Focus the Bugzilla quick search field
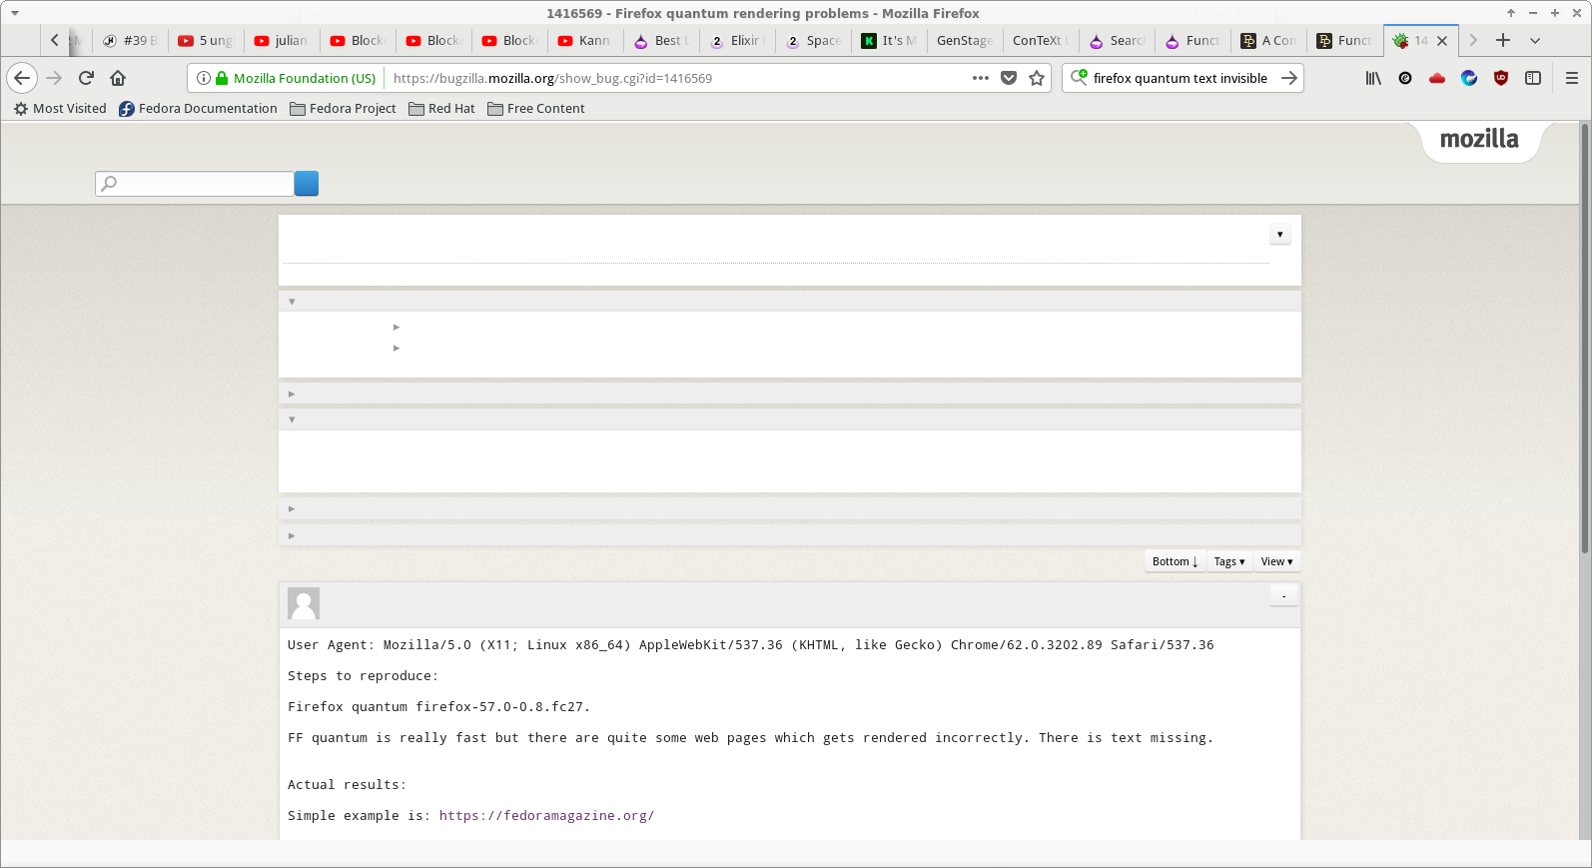 (x=195, y=184)
